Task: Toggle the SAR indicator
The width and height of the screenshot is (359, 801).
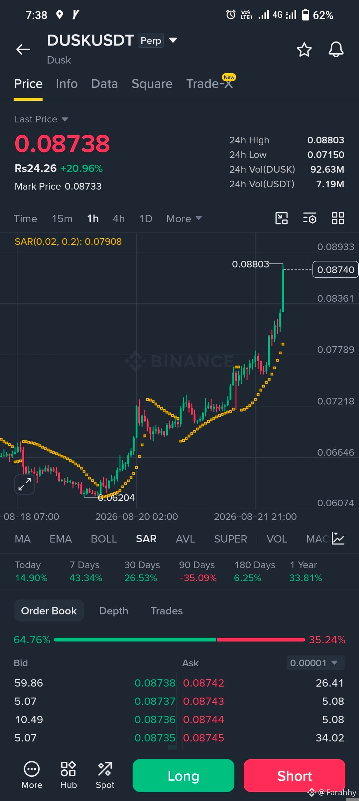Action: [146, 539]
